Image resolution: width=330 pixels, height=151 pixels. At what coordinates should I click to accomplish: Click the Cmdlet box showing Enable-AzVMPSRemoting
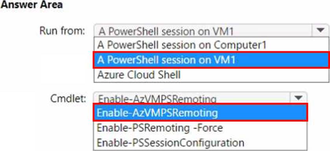tap(200, 98)
